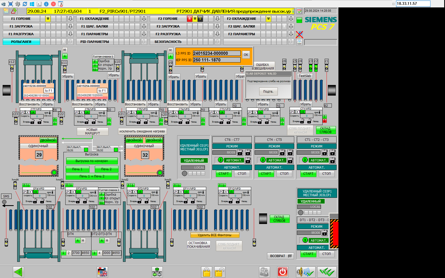
Task: Click the lock icon beside CT1 - CT2 - CT3 АВТОМАТ.
Action: click(x=332, y=160)
